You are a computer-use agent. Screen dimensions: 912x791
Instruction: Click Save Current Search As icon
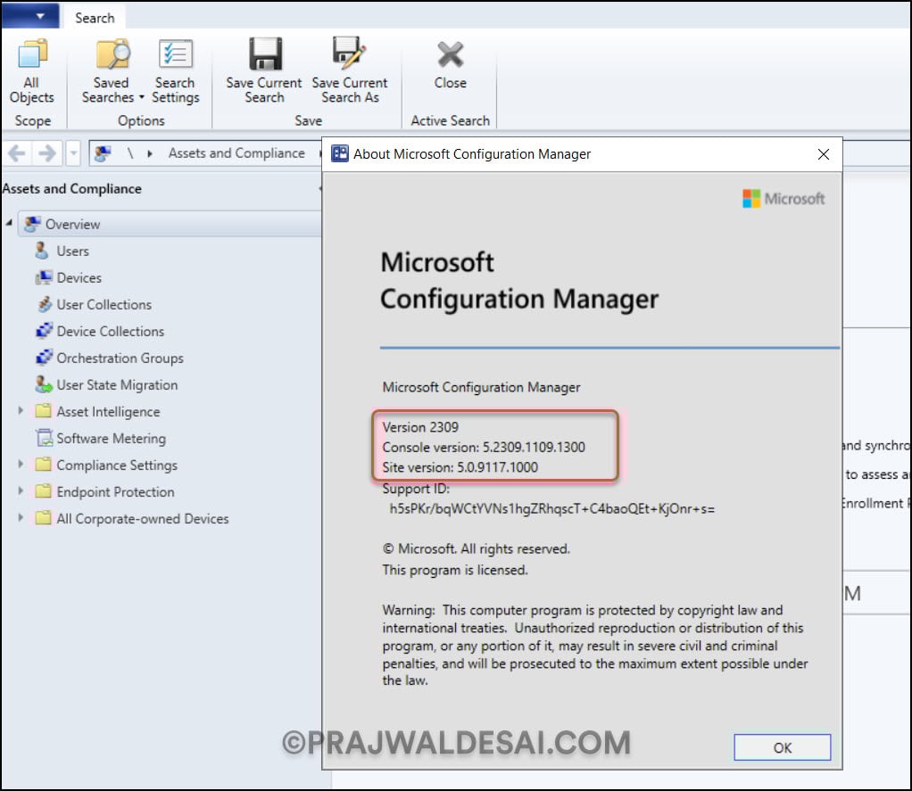coord(349,53)
